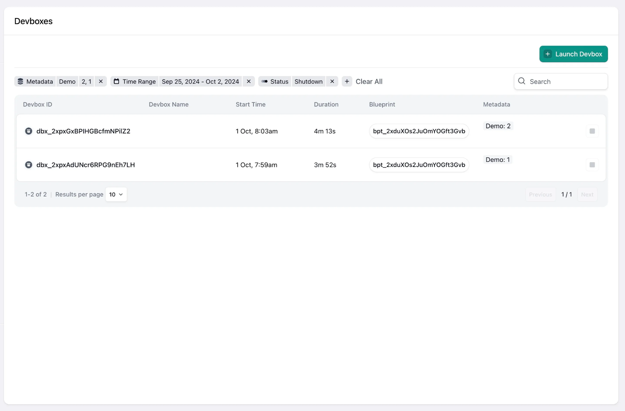Click Clear All to remove all filters
The height and width of the screenshot is (411, 625).
pyautogui.click(x=369, y=81)
